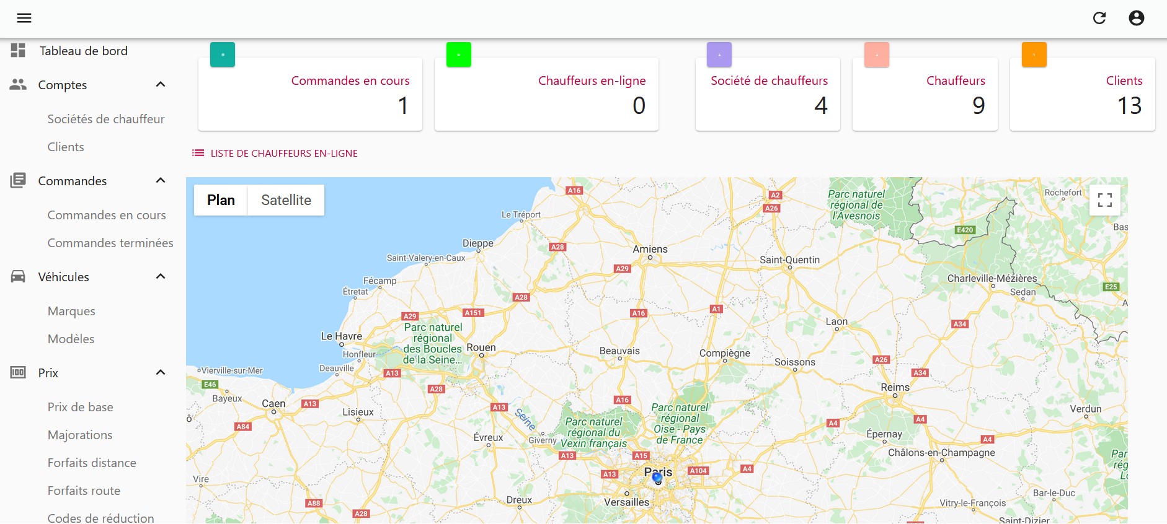The width and height of the screenshot is (1167, 524).
Task: Click the Clients stat card title
Action: coord(1124,81)
